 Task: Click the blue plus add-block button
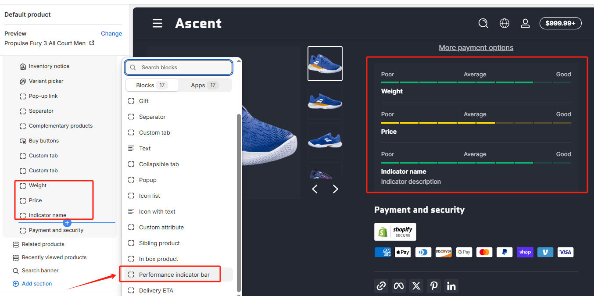67,223
